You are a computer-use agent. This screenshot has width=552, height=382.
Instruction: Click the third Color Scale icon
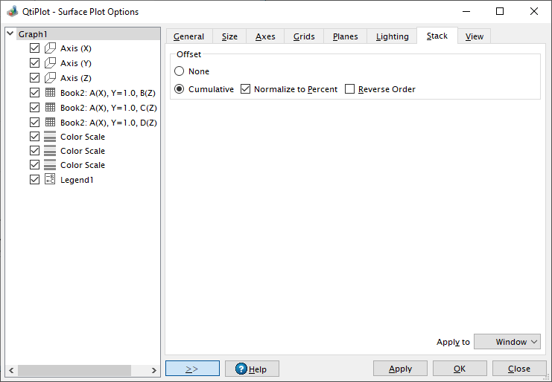(51, 165)
